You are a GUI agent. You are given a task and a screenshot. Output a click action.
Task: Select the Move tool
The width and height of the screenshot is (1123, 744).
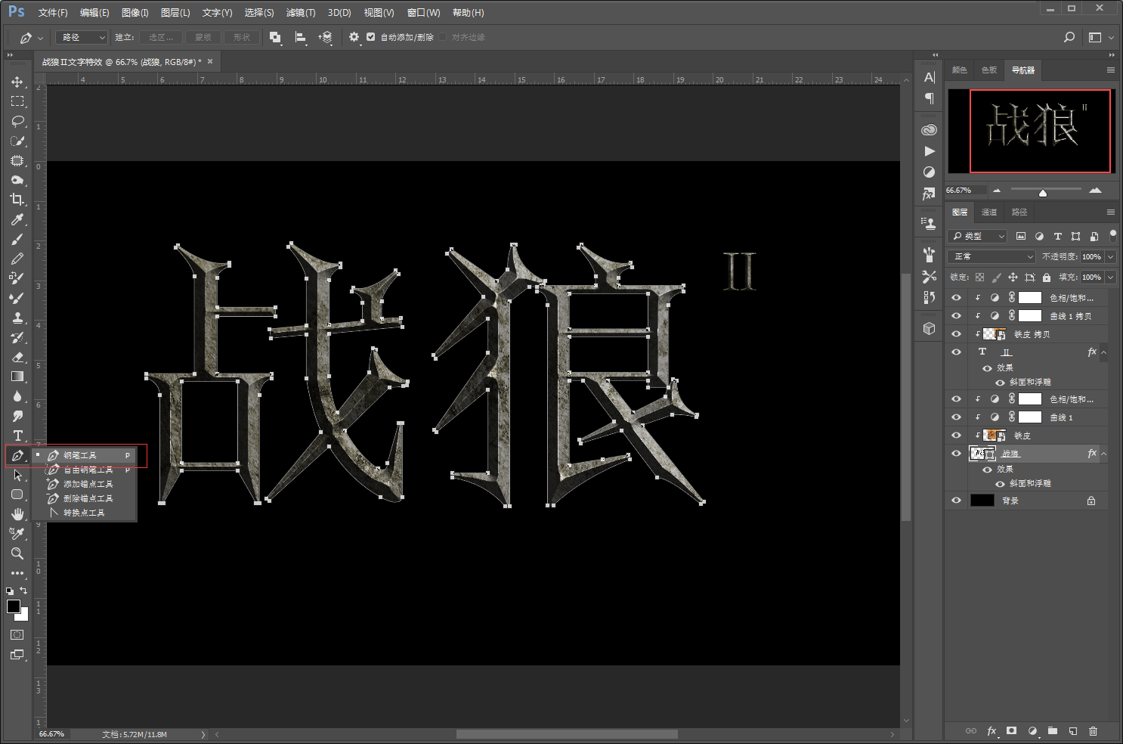click(x=17, y=82)
